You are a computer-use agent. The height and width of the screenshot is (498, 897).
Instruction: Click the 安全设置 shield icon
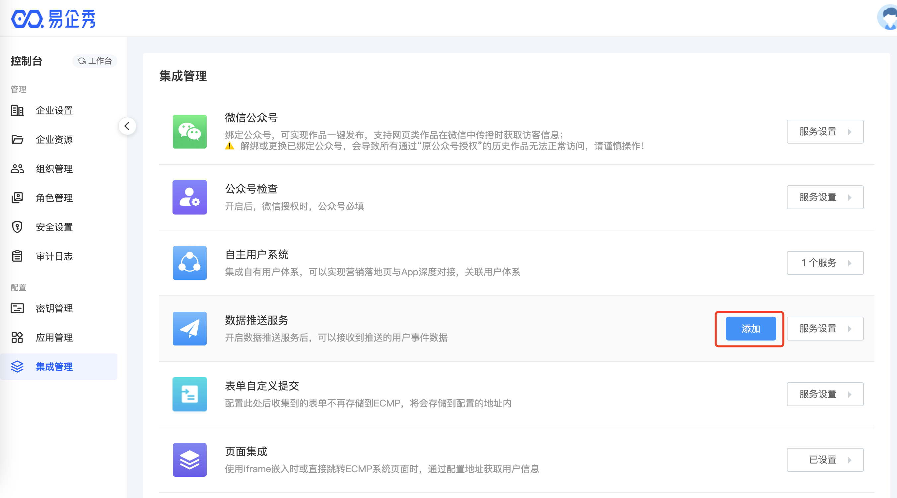coord(17,227)
